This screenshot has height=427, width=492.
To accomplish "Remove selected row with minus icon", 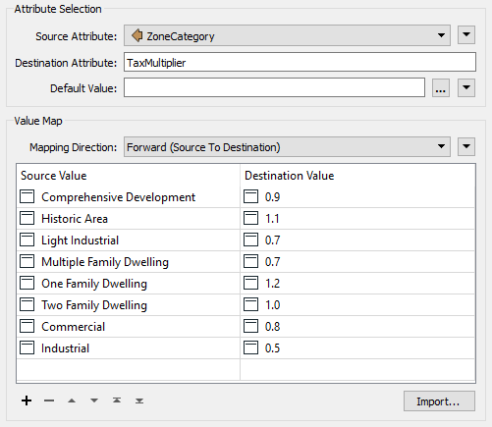I will [x=49, y=400].
